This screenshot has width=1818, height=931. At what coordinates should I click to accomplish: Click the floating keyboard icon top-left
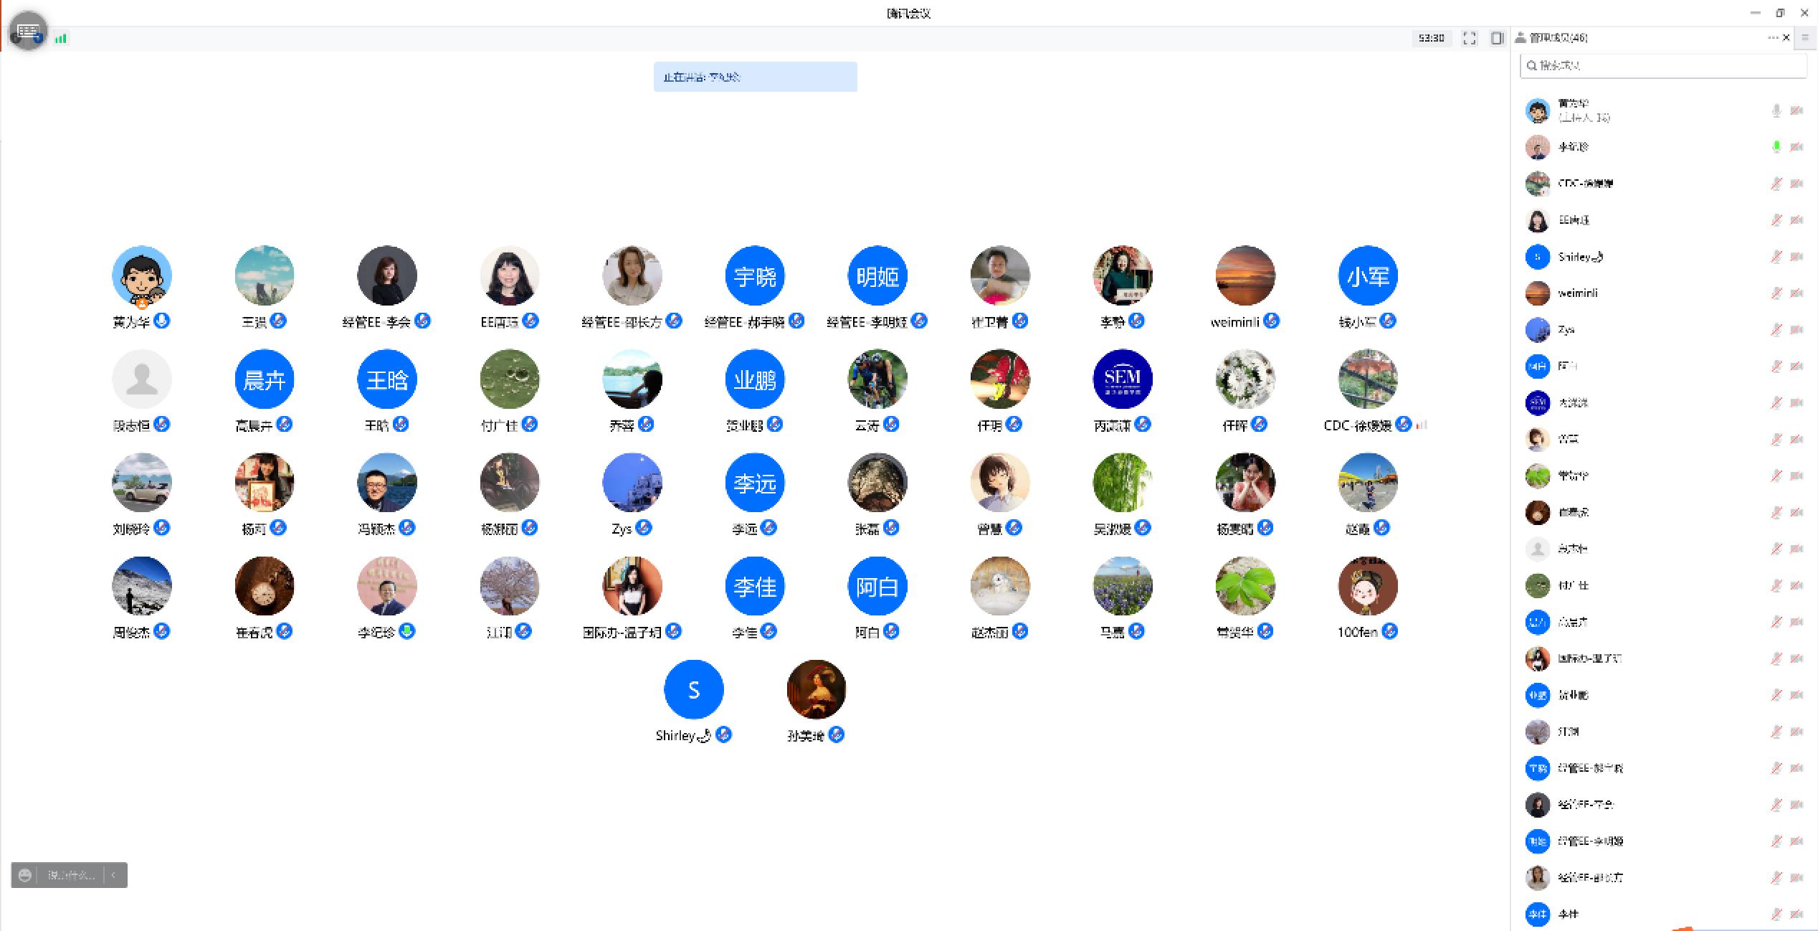tap(28, 31)
